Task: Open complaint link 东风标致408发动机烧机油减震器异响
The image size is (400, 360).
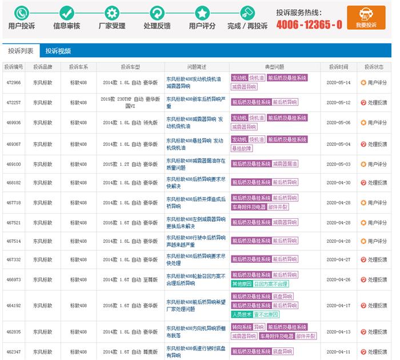Action: click(x=194, y=83)
